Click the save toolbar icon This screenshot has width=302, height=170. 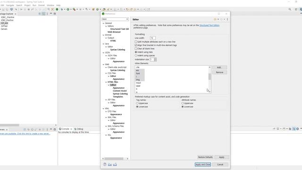tap(3, 9)
